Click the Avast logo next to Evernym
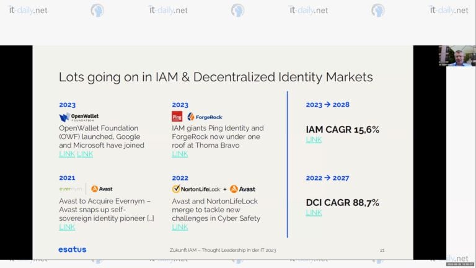The image size is (476, 268). [x=102, y=189]
